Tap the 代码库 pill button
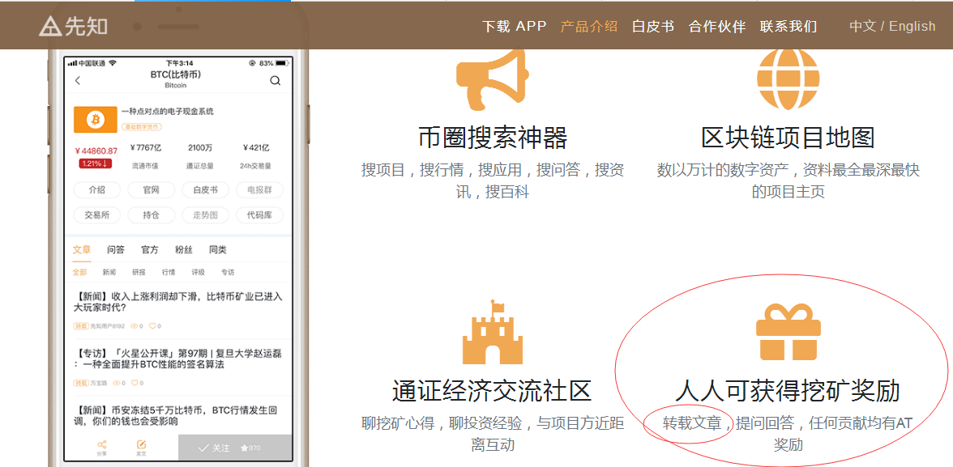The width and height of the screenshot is (953, 467). 259,215
